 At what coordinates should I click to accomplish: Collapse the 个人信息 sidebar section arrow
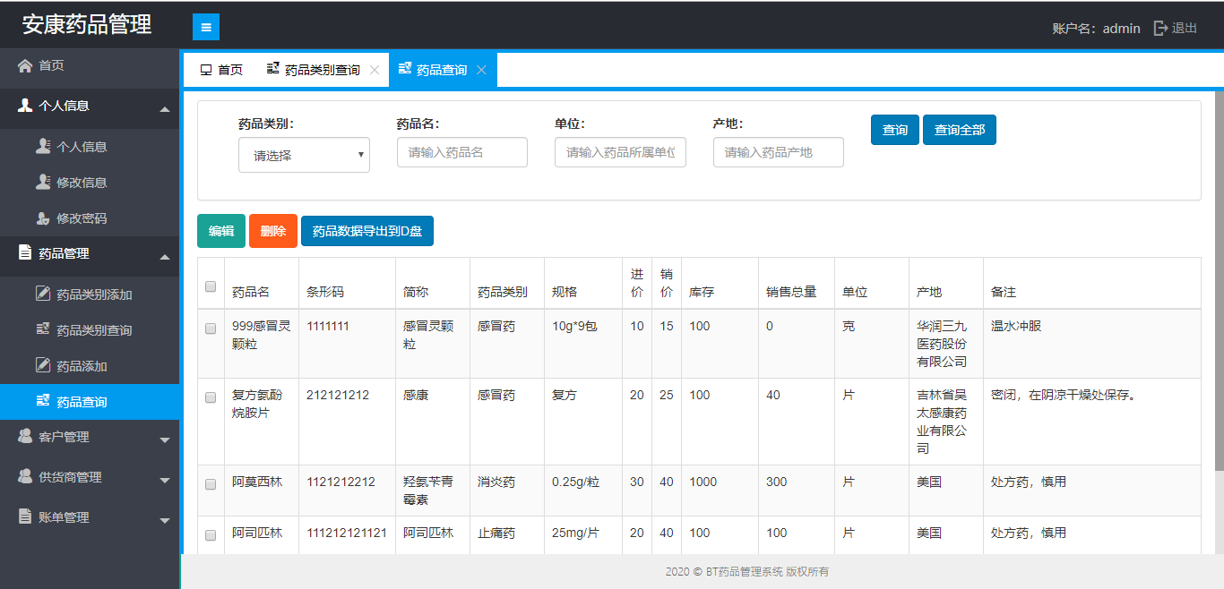point(165,109)
